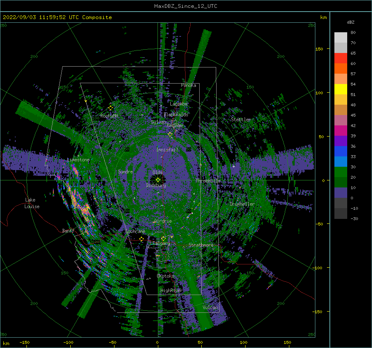Image resolution: width=372 pixels, height=348 pixels.
Task: Click the Strathmore label
Action: [x=201, y=245]
